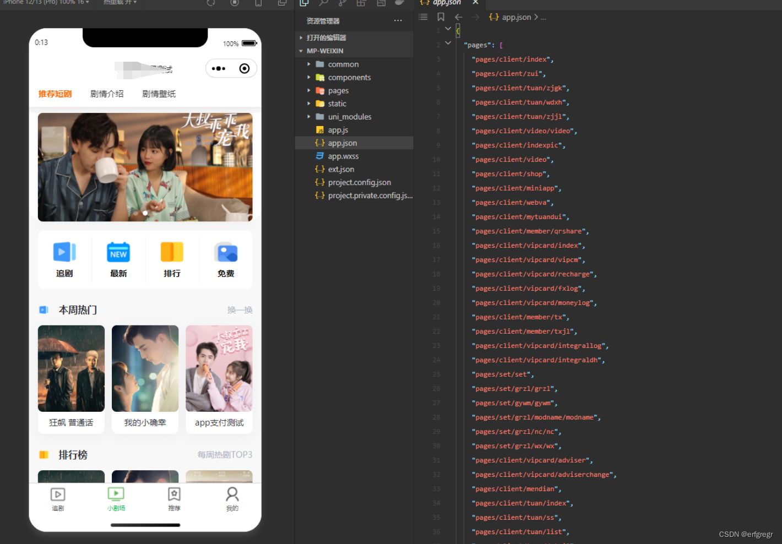The image size is (782, 544).
Task: Tap the 排行 orange ranking icon
Action: coord(172,252)
